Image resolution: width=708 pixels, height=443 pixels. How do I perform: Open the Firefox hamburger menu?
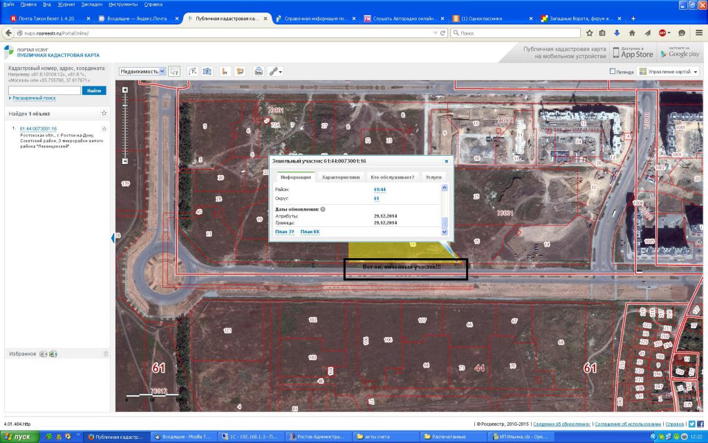coord(699,33)
